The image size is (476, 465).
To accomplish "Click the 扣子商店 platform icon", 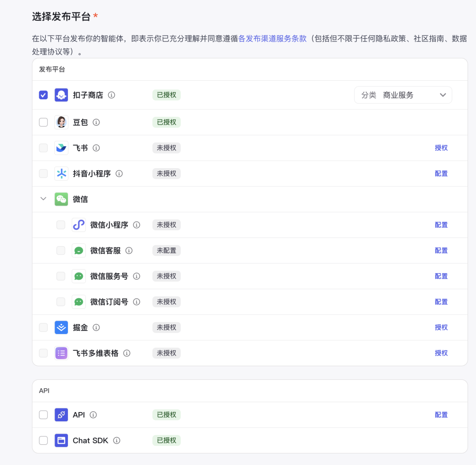I will point(61,95).
